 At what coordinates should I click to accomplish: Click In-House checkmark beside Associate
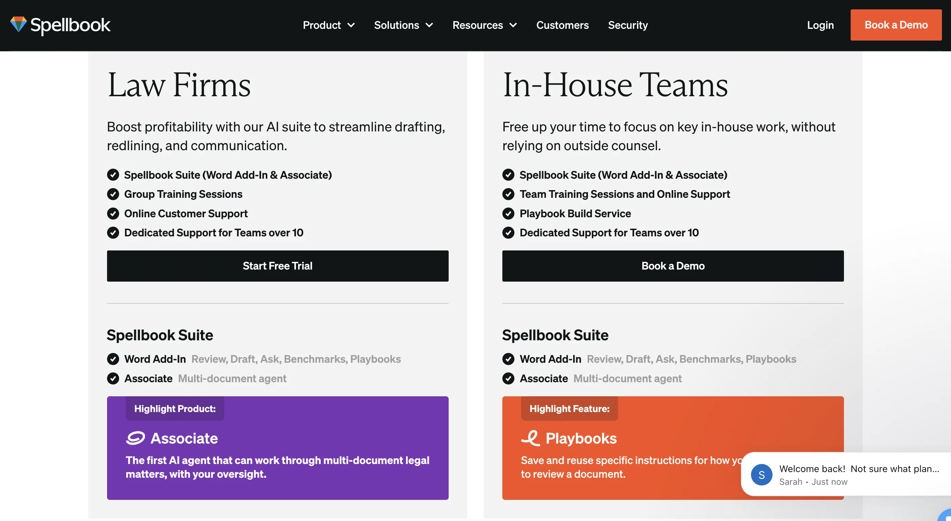[x=508, y=378]
